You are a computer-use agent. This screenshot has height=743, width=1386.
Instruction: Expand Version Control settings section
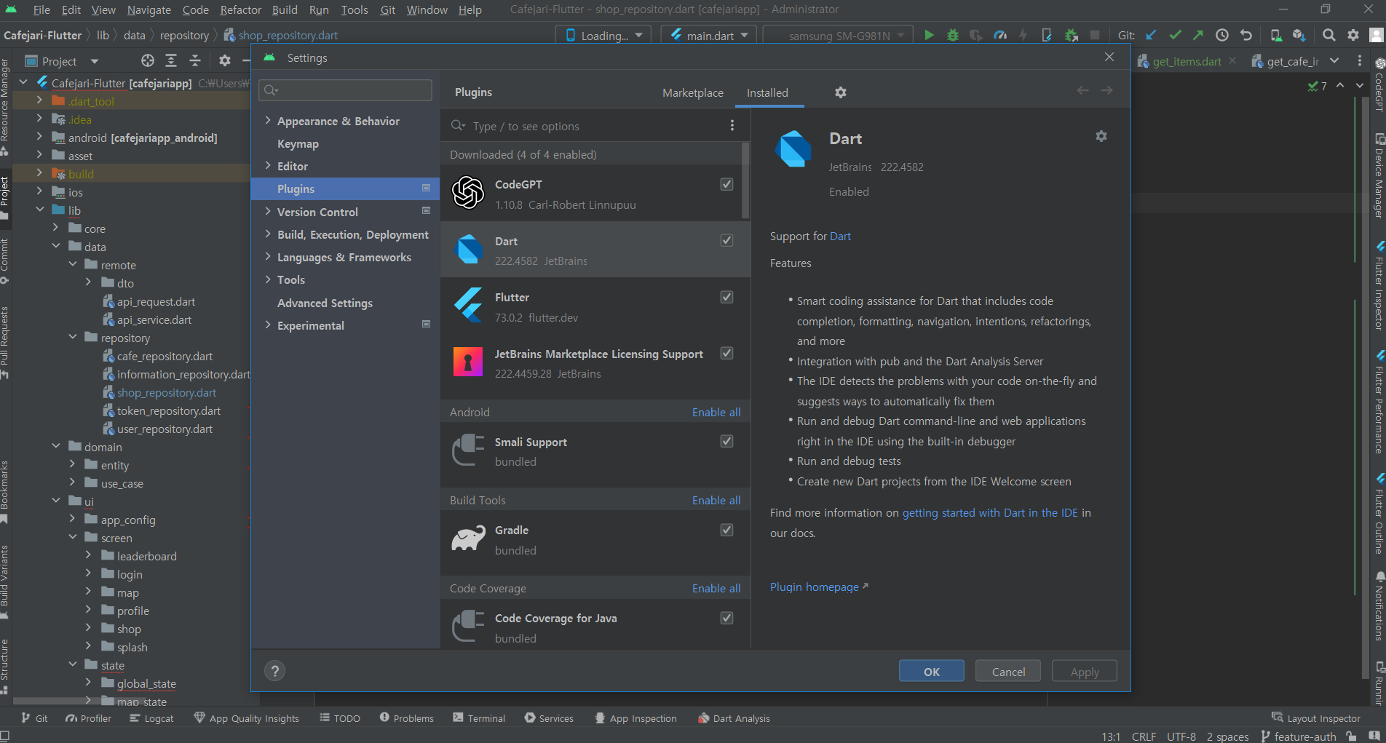coord(268,211)
